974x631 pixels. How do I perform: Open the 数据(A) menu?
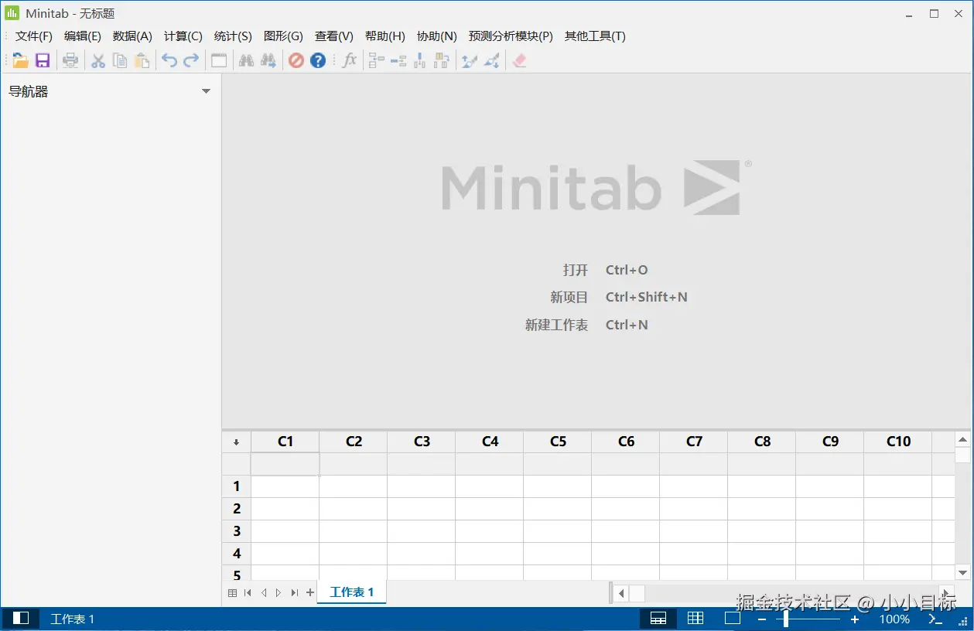point(132,36)
